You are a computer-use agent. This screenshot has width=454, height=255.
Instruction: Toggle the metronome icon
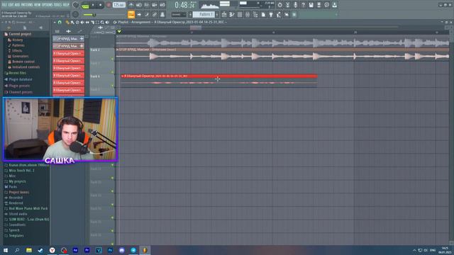coord(131,5)
